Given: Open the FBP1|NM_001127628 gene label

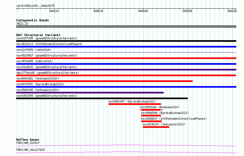Looking at the screenshot, I should coord(30,150).
